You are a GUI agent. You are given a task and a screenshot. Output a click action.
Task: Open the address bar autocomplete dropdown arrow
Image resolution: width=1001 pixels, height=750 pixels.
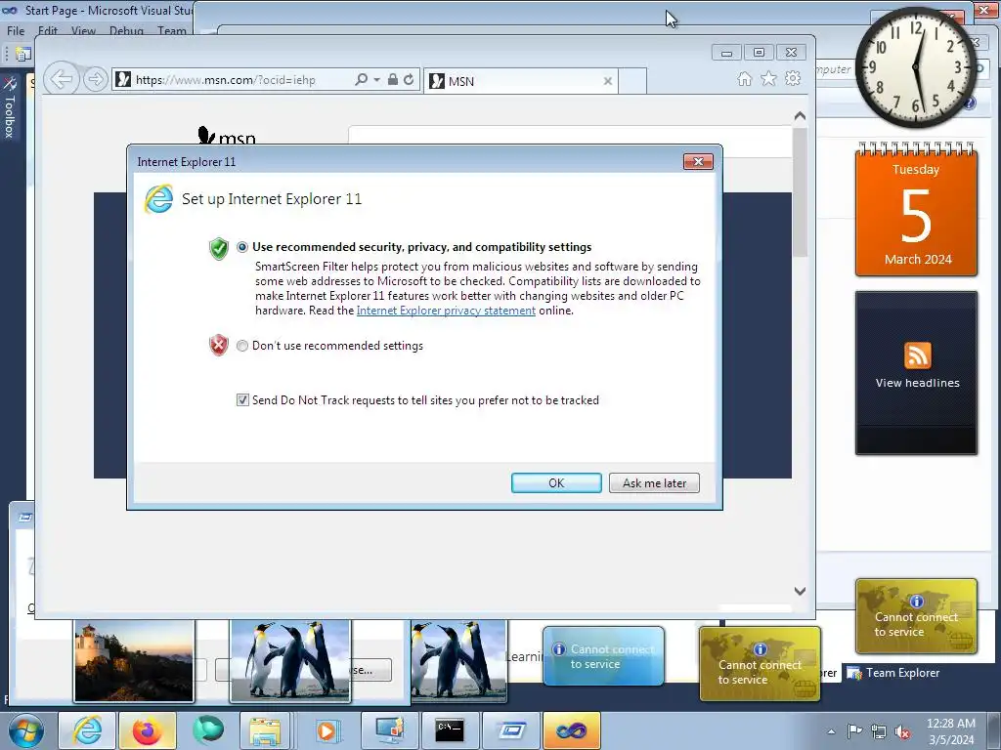pyautogui.click(x=376, y=80)
